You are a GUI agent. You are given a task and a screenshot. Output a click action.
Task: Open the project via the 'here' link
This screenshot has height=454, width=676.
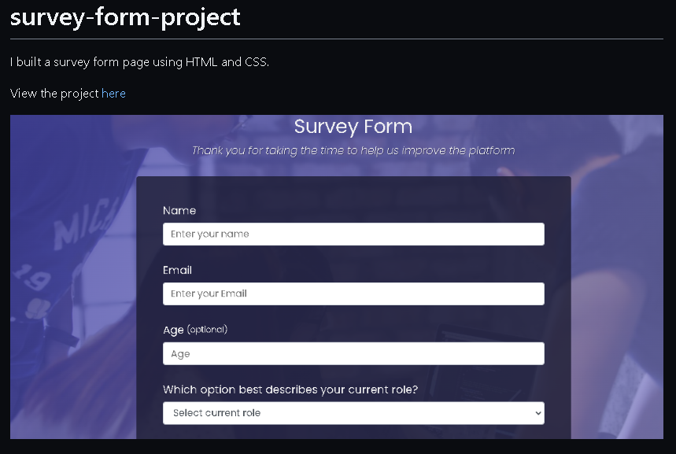click(113, 94)
